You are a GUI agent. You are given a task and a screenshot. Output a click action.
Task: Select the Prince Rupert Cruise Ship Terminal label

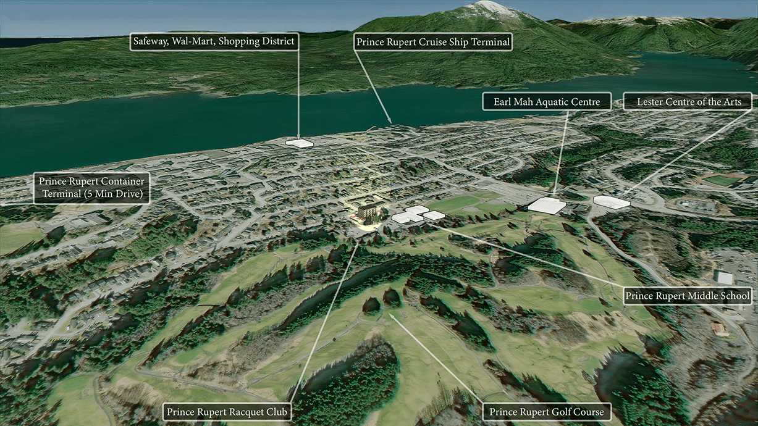click(434, 42)
